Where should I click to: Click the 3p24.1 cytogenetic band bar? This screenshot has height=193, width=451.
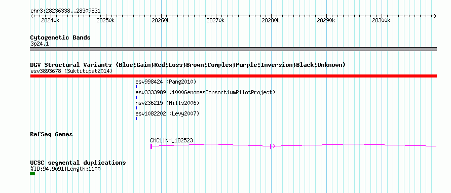[233, 49]
